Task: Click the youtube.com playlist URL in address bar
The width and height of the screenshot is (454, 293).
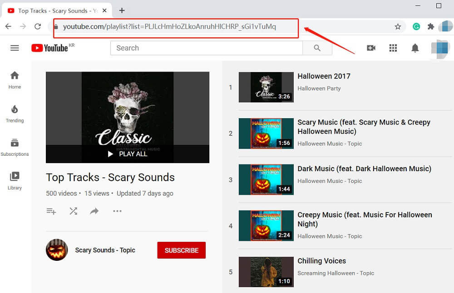Action: [169, 27]
